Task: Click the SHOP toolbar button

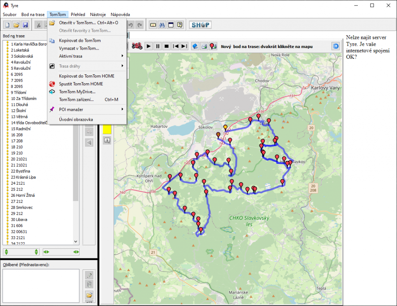Action: point(200,25)
